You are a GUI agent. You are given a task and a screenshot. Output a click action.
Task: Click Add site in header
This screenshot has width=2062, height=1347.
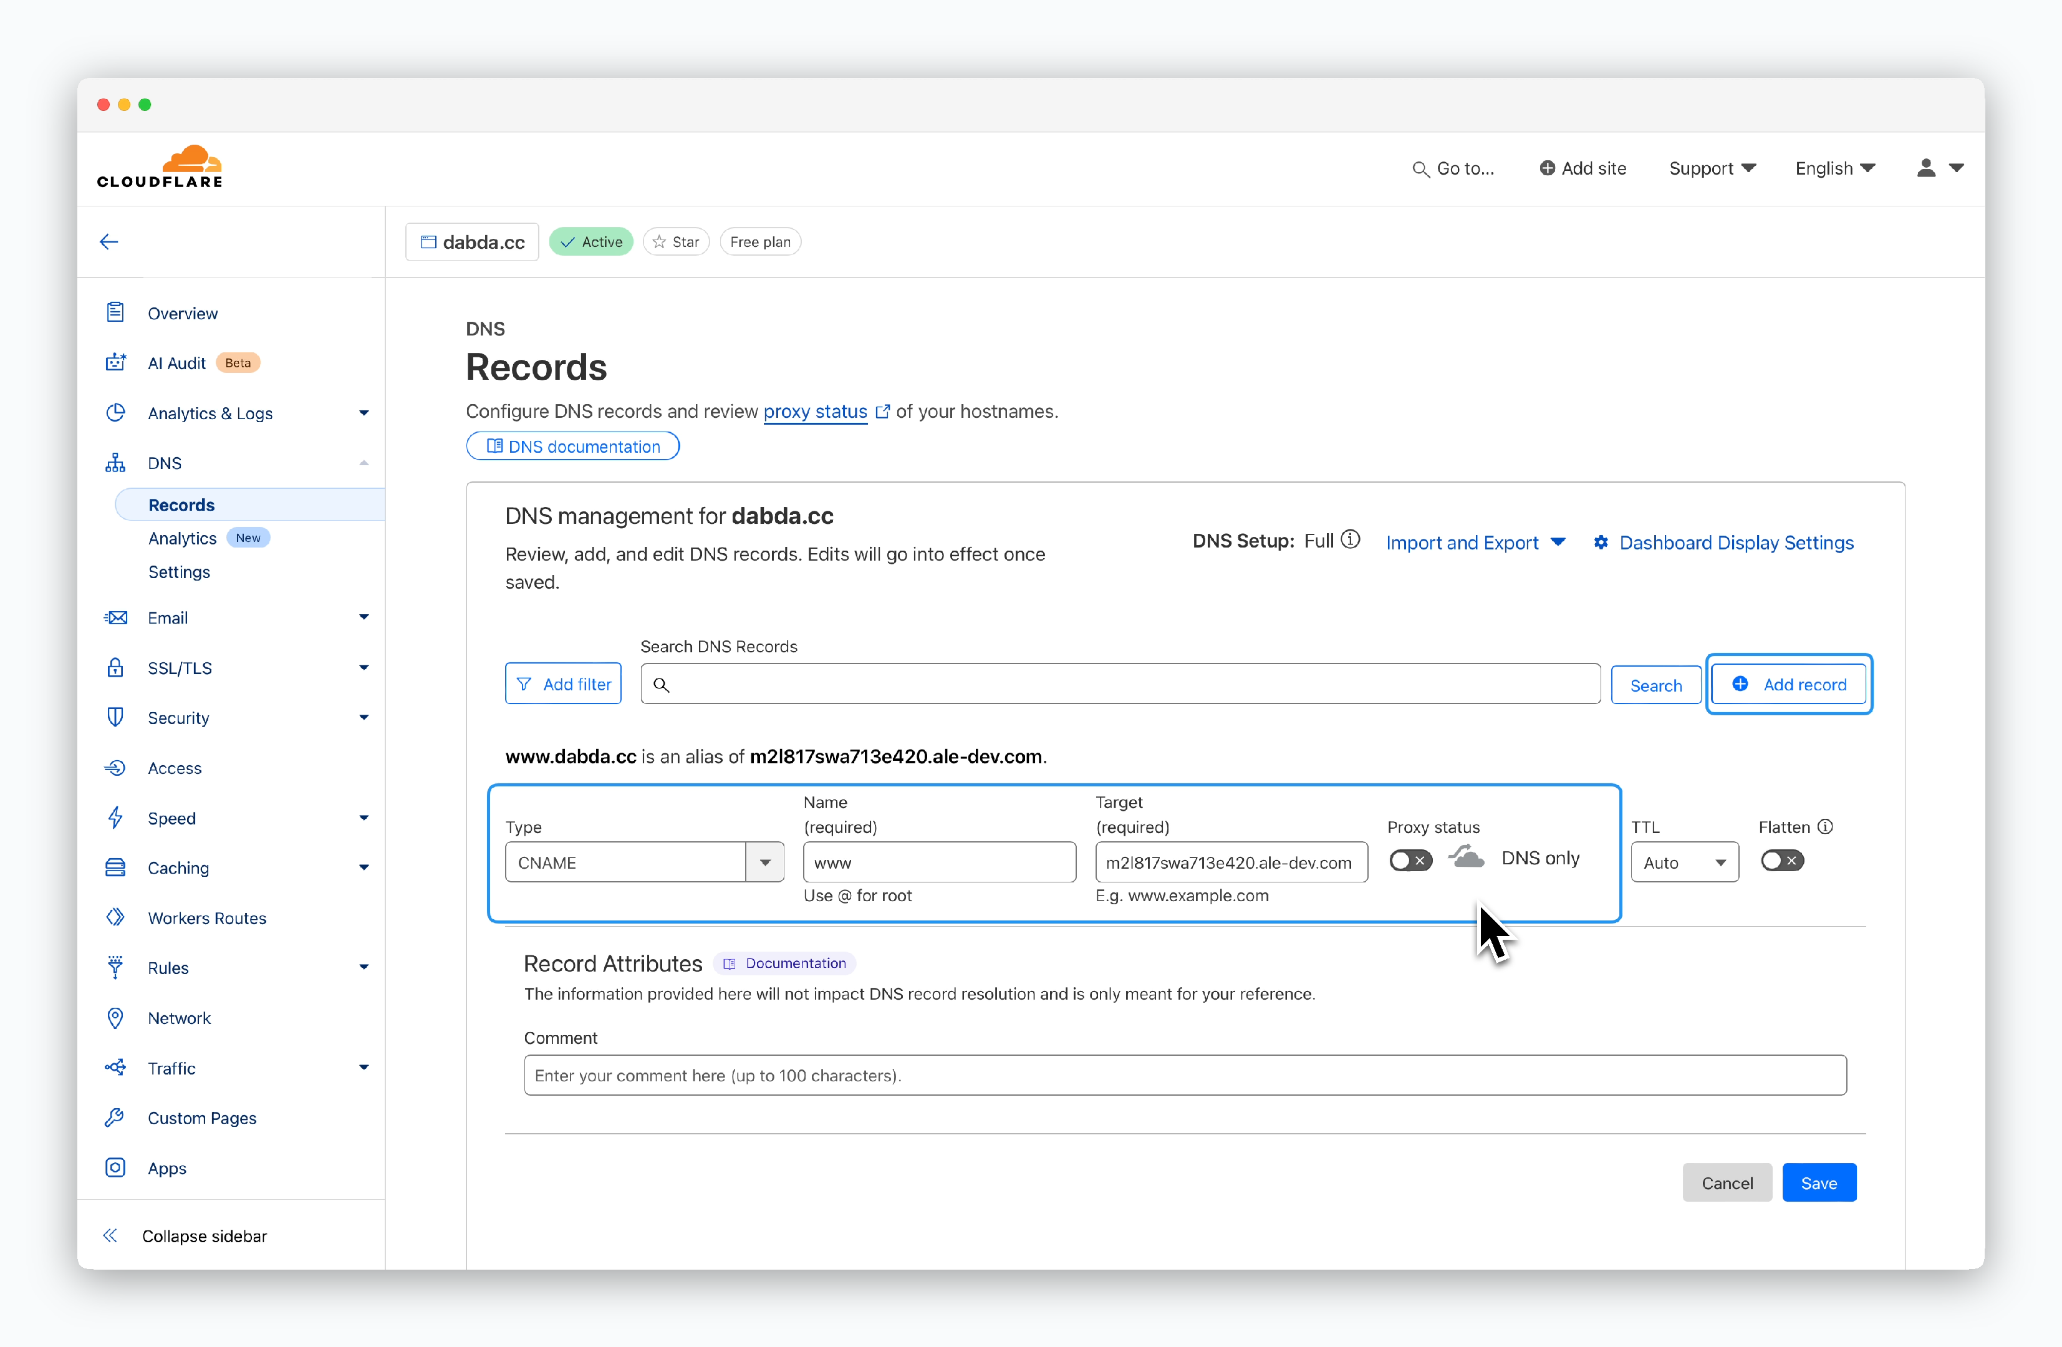tap(1583, 168)
